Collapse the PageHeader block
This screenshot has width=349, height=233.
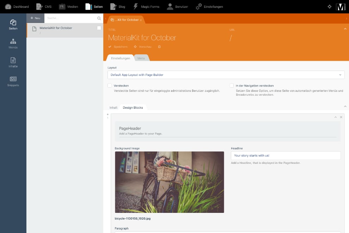click(335, 117)
